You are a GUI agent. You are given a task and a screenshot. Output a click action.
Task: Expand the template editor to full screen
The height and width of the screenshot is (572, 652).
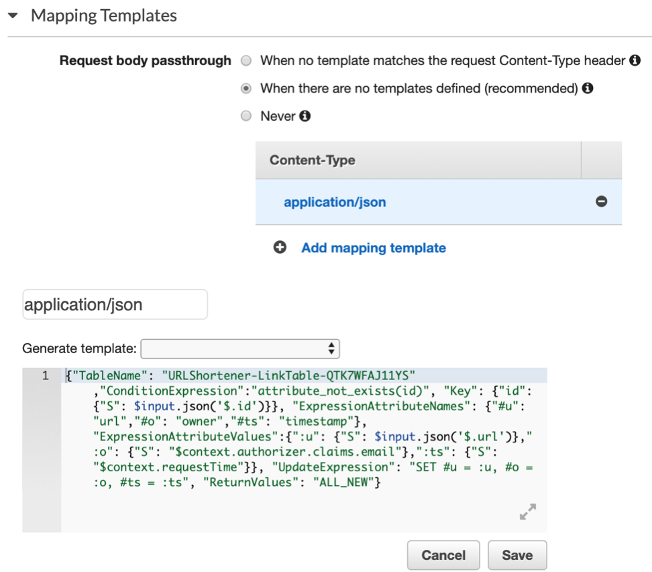tap(528, 512)
